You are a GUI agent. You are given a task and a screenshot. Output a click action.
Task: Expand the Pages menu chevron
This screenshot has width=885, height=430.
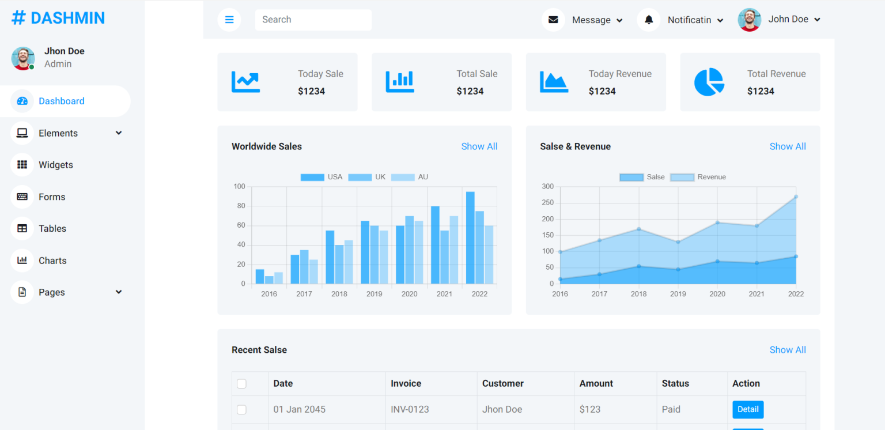[x=118, y=292]
